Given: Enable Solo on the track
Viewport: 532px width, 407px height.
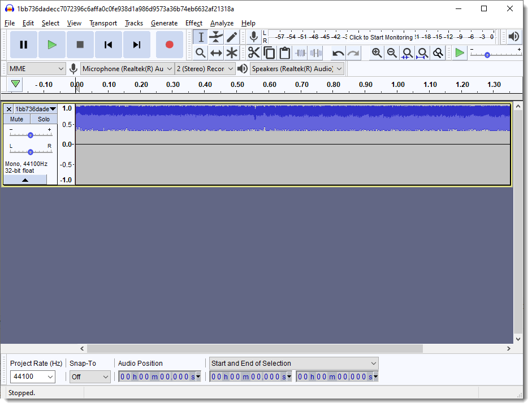Looking at the screenshot, I should pyautogui.click(x=44, y=119).
